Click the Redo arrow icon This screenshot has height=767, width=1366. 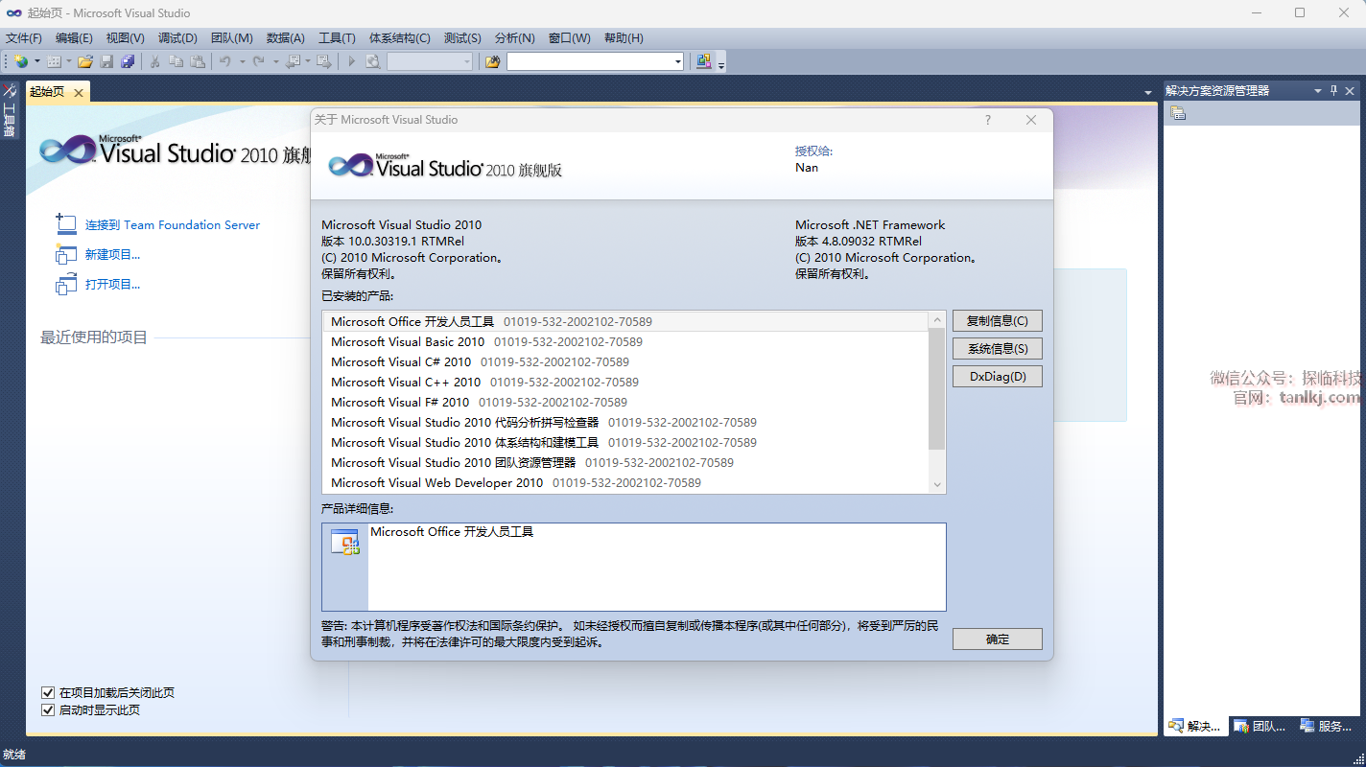click(x=258, y=61)
